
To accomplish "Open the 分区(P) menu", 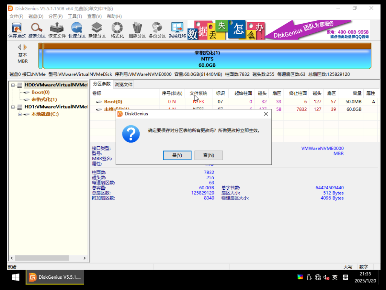I will coord(55,16).
